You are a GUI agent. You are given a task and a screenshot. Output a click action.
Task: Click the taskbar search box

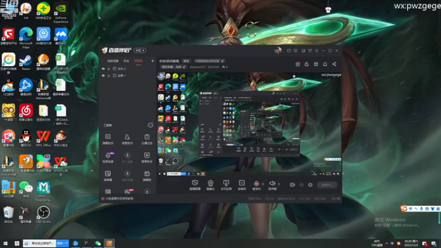click(x=40, y=243)
